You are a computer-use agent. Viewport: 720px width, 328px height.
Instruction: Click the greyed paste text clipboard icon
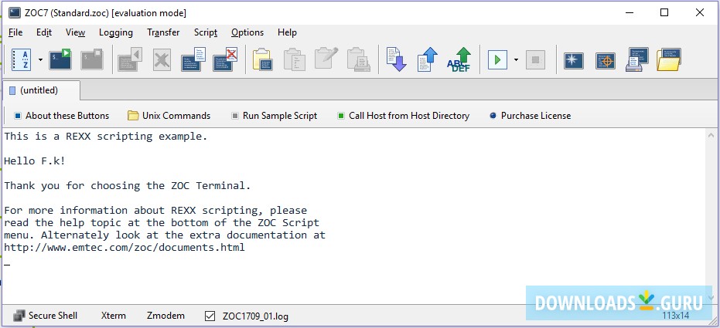pyautogui.click(x=295, y=59)
